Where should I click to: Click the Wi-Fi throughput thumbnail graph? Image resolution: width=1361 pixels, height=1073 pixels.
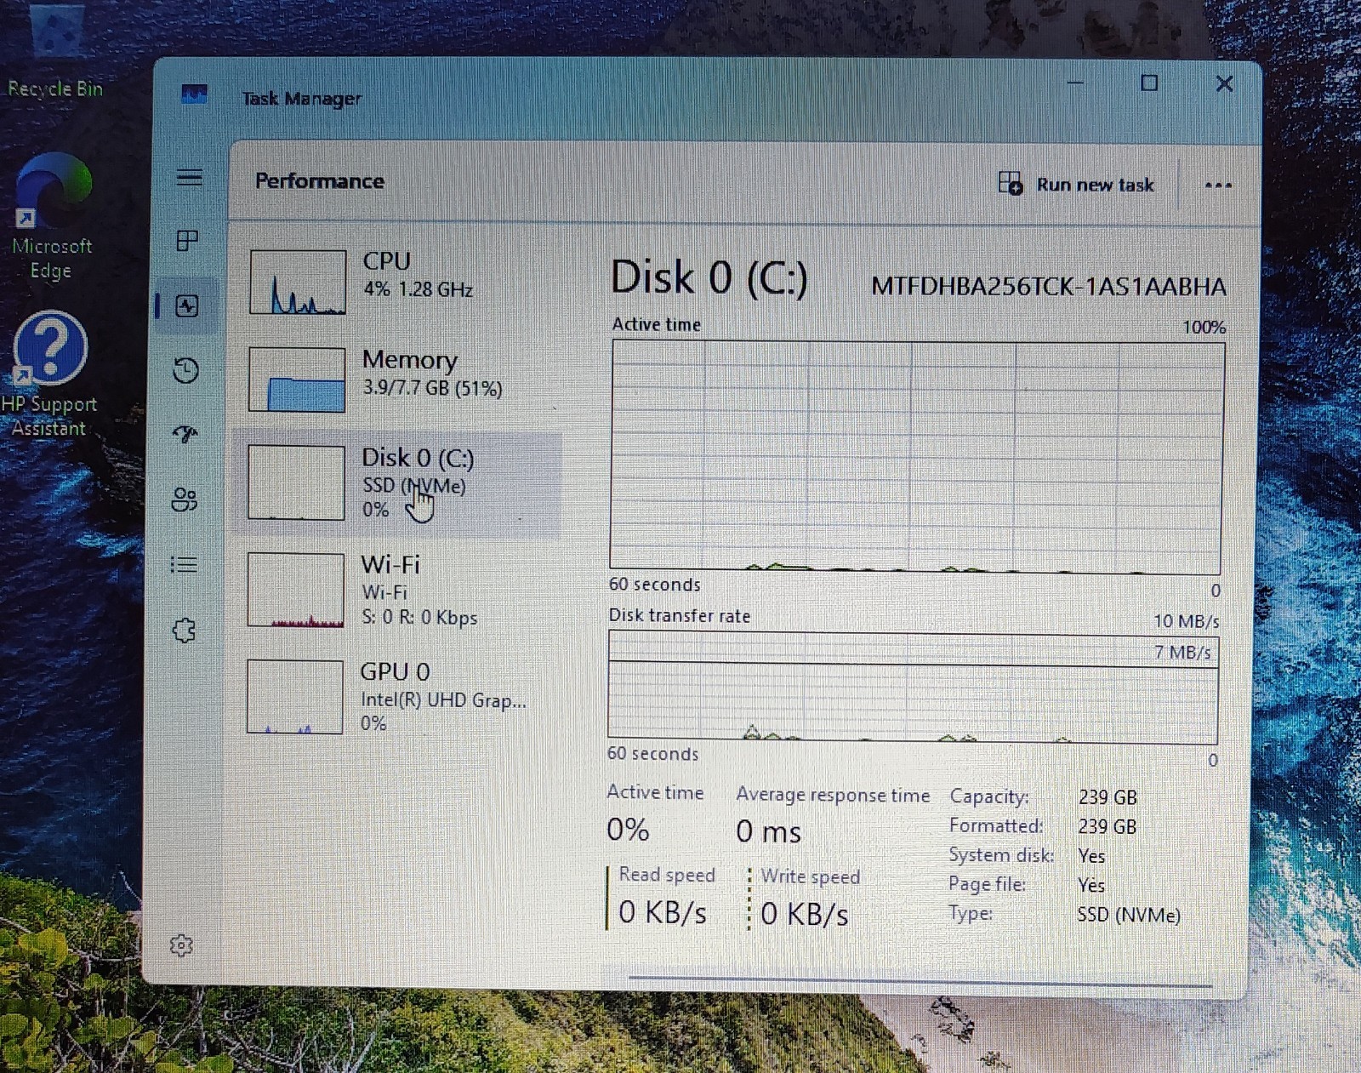click(296, 590)
